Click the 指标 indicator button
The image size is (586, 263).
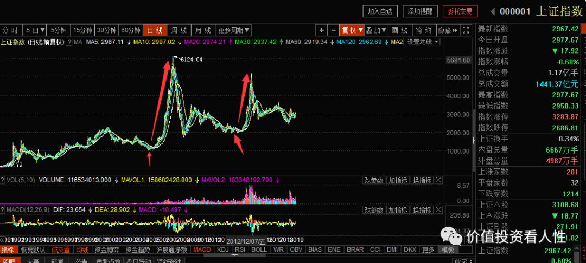pos(9,249)
